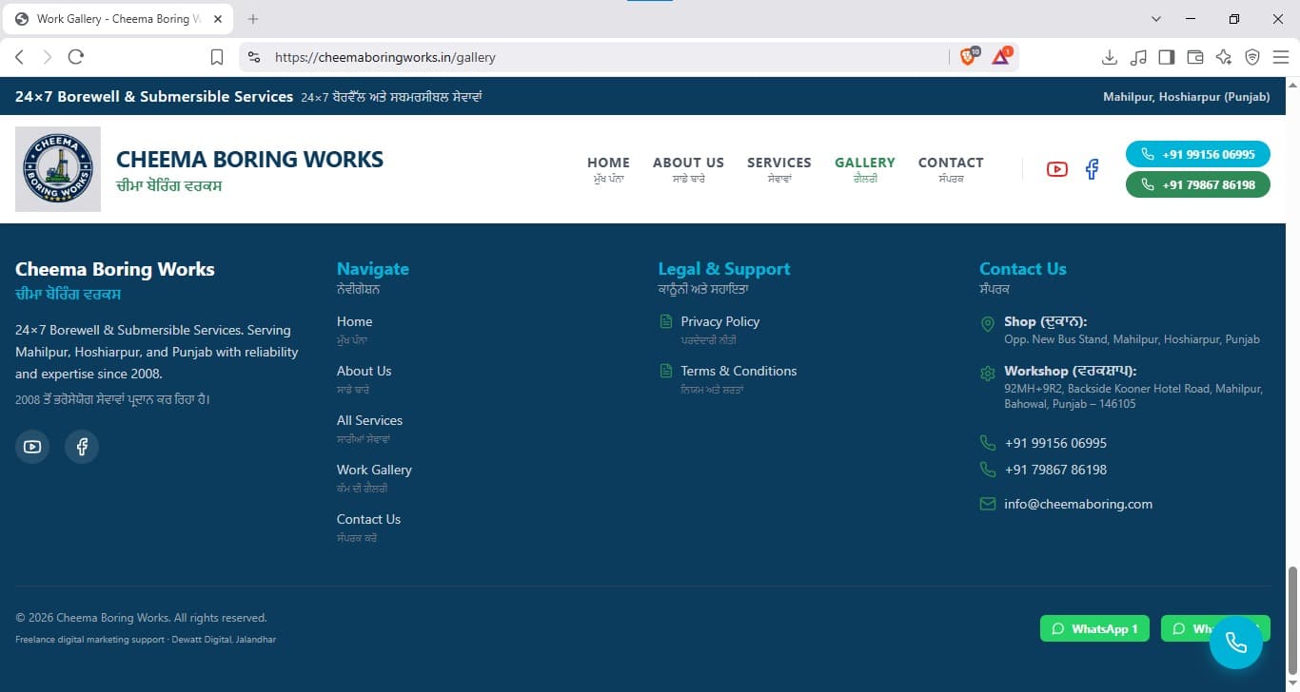
Task: Reload the page
Action: pyautogui.click(x=76, y=57)
